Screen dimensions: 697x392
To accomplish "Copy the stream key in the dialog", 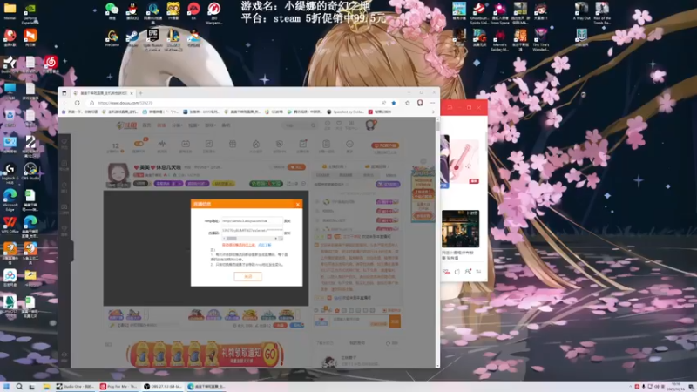I will click(x=288, y=233).
